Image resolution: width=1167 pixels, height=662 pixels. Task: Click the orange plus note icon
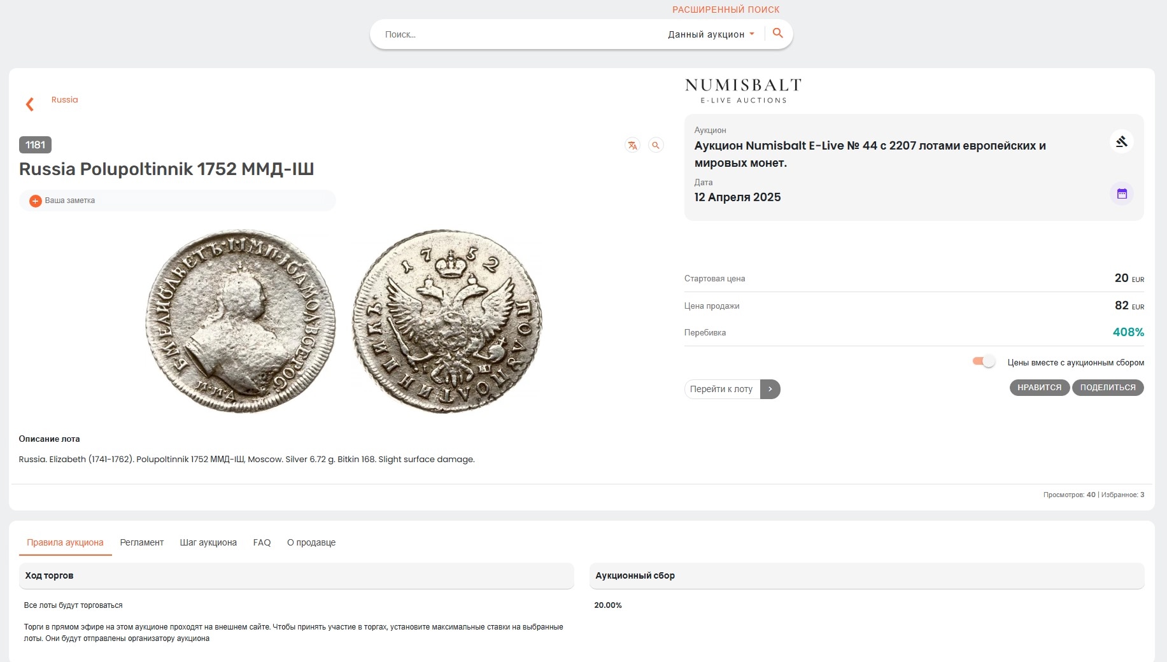click(x=36, y=201)
